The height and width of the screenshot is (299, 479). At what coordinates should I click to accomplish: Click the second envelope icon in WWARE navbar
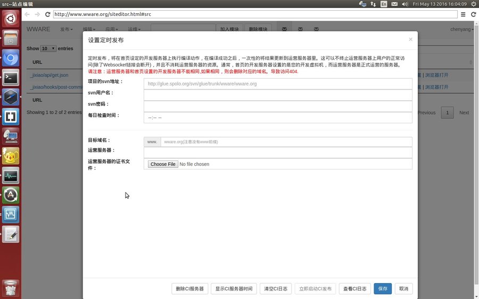click(300, 29)
